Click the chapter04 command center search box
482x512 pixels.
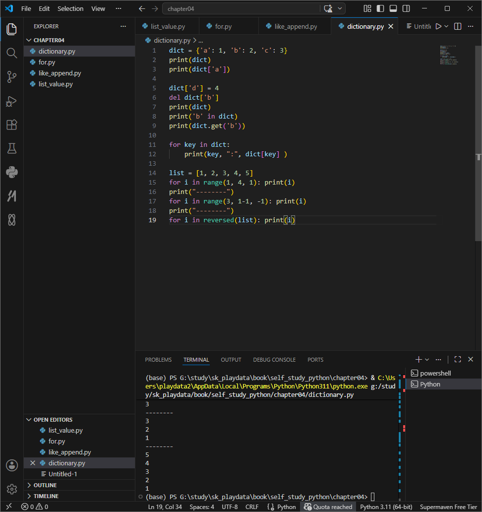[x=241, y=9]
